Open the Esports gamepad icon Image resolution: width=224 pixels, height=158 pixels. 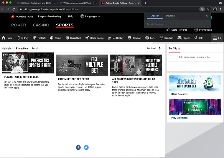(179, 38)
